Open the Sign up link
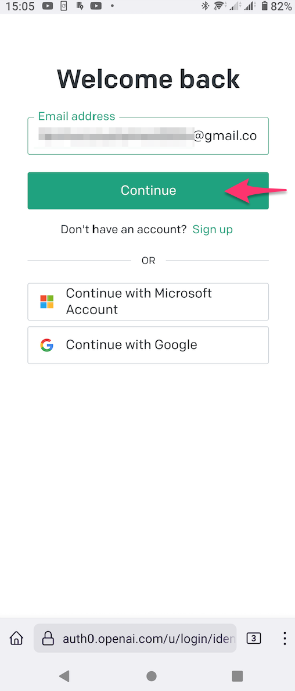Viewport: 295px width, 691px height. tap(213, 229)
